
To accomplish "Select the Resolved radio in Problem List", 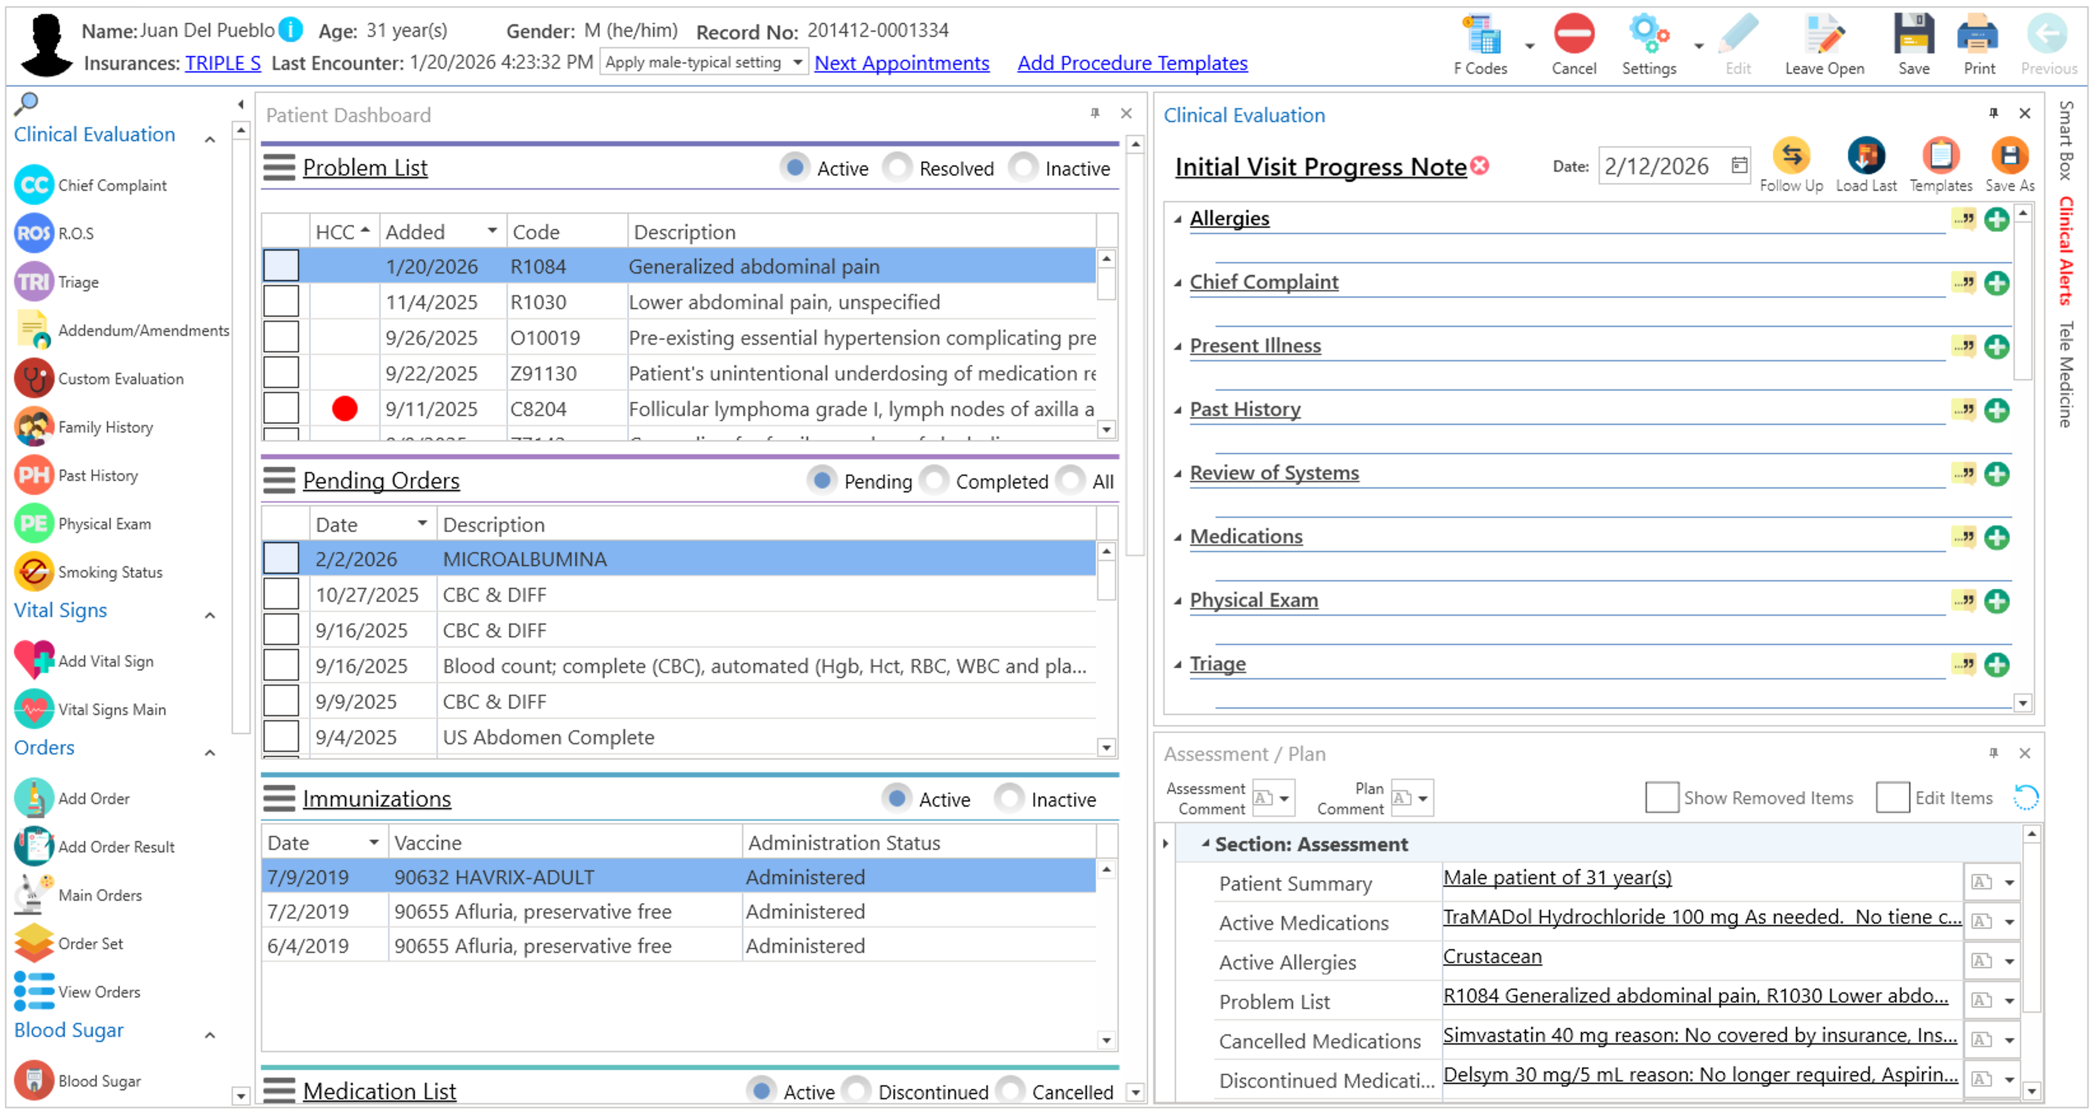I will click(x=898, y=167).
